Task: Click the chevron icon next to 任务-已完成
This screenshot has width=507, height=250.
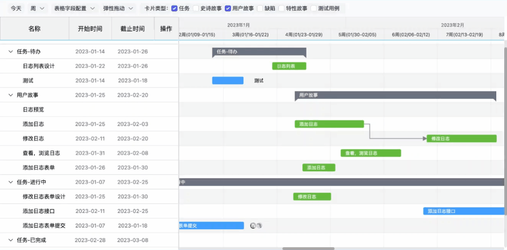Action: [x=11, y=240]
